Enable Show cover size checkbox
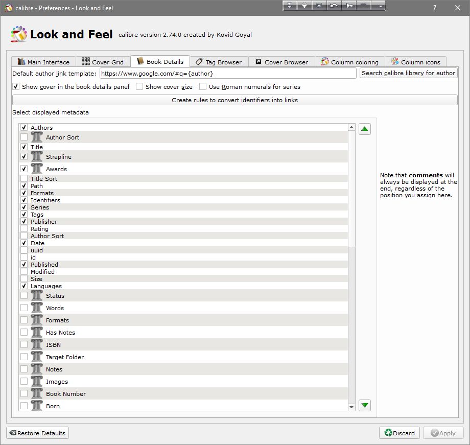 coord(139,87)
